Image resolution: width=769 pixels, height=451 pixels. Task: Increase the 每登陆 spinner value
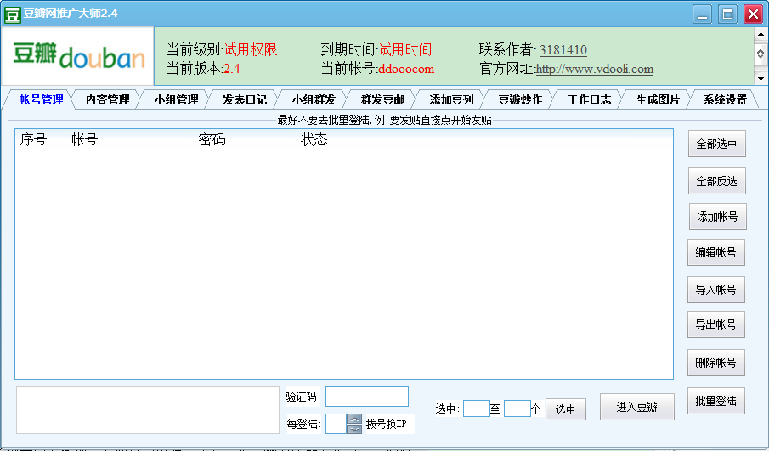[x=354, y=420]
